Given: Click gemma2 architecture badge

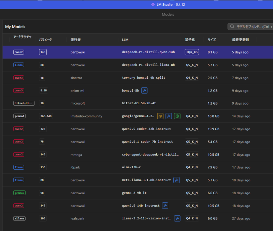Looking at the screenshot, I should tap(19, 193).
